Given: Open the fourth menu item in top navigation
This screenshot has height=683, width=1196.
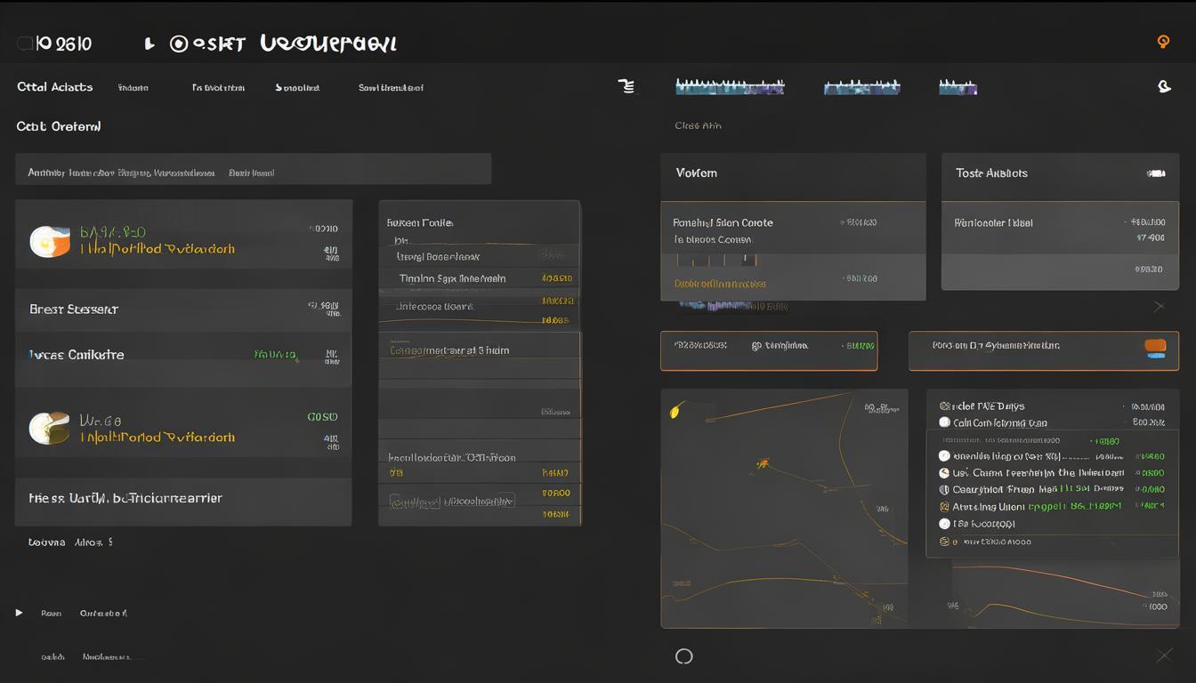Looking at the screenshot, I should (390, 88).
